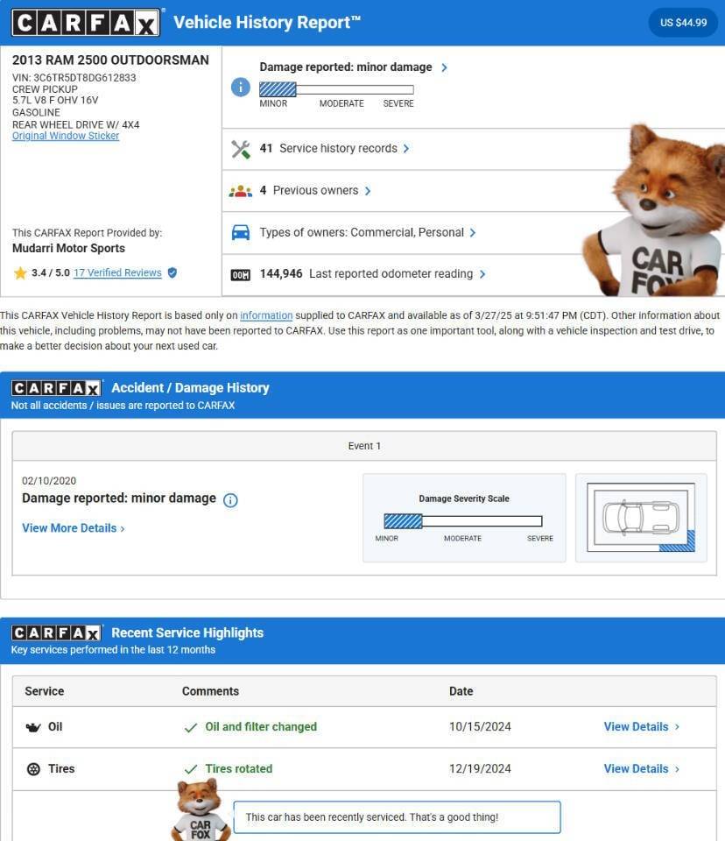Click the 'This car has been recently serviced' message box
This screenshot has height=841, width=725.
point(397,817)
